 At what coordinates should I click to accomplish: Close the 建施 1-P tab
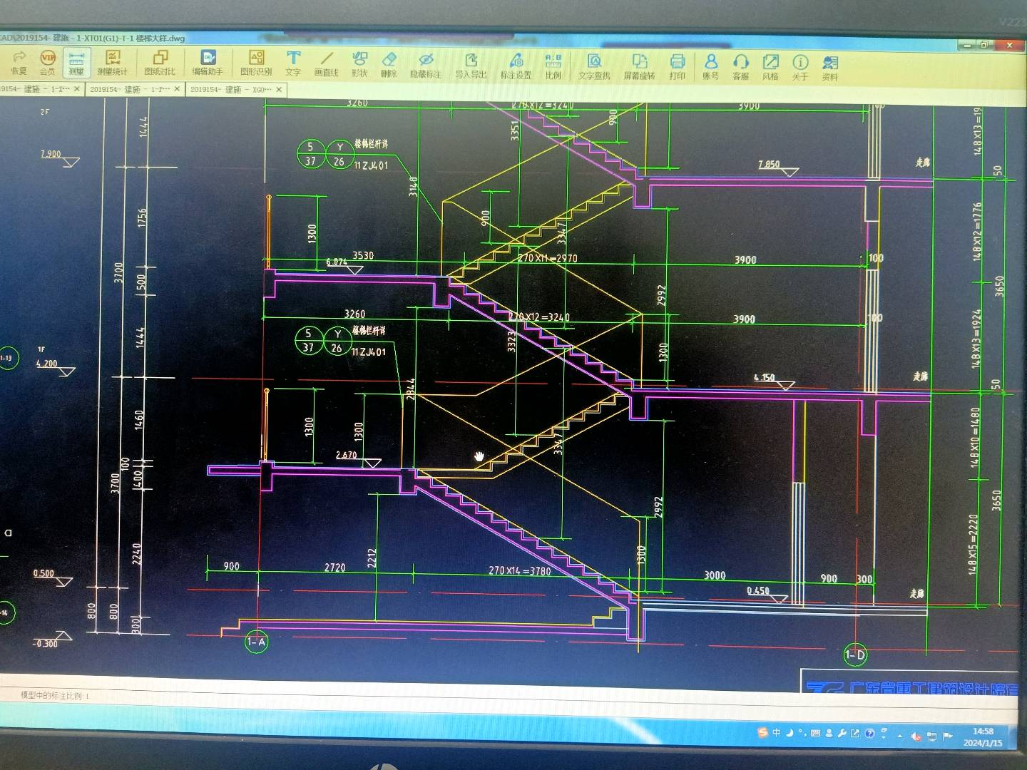[x=178, y=89]
